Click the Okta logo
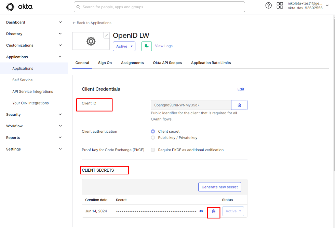The width and height of the screenshot is (335, 228). [19, 7]
